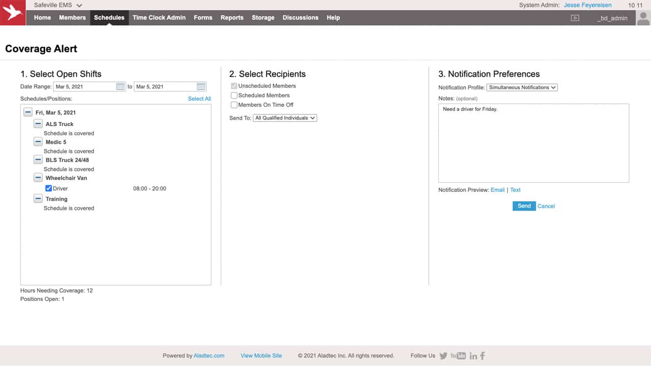This screenshot has width=651, height=366.
Task: Collapse the Fri, Mar 5, 2021 tree node
Action: 28,112
